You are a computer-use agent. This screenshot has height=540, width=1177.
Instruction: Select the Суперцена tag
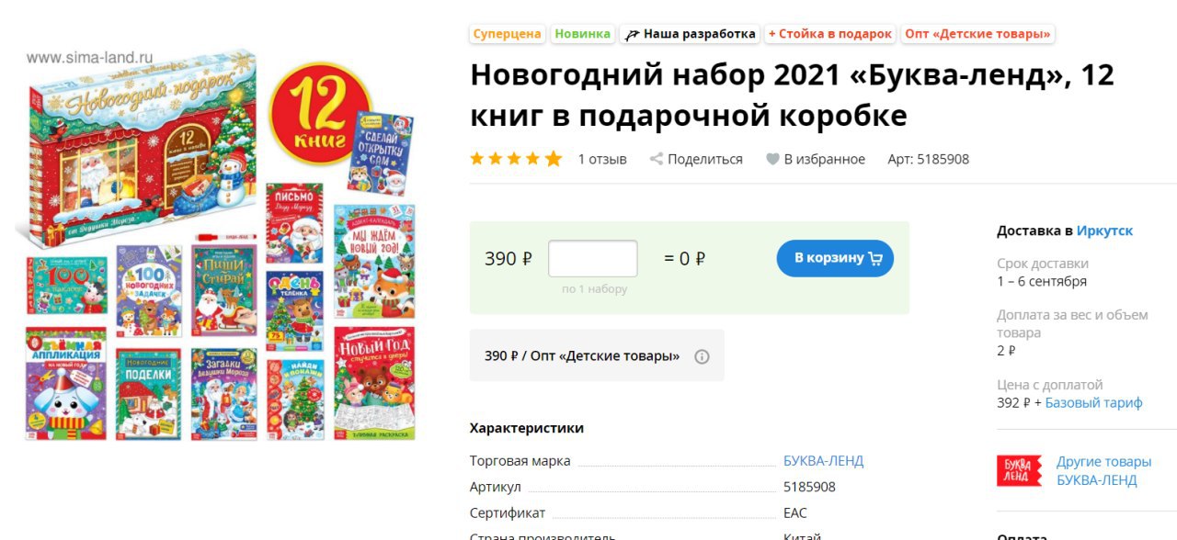pyautogui.click(x=508, y=34)
